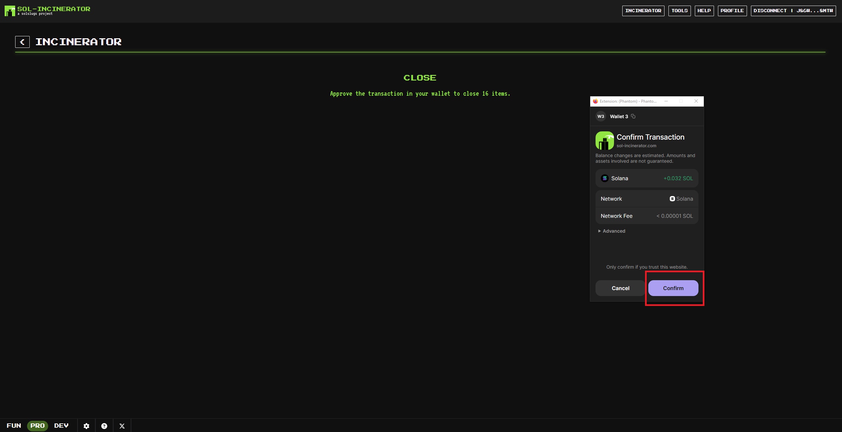Copy Wallet 3 address icon
Viewport: 842px width, 432px height.
pos(633,116)
